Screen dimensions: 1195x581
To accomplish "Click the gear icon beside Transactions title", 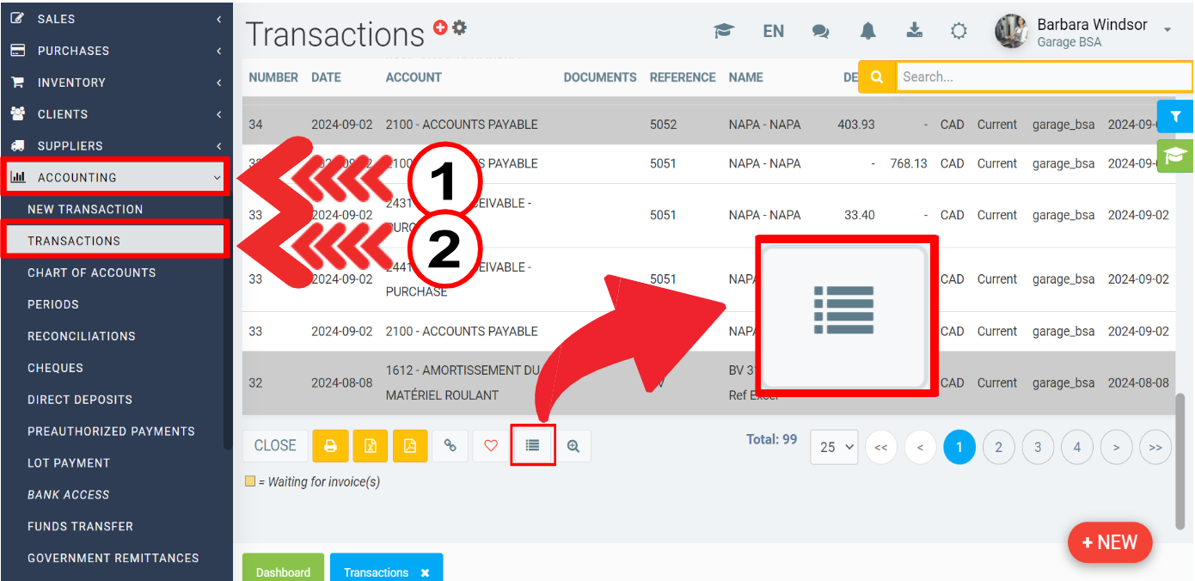I will 460,28.
